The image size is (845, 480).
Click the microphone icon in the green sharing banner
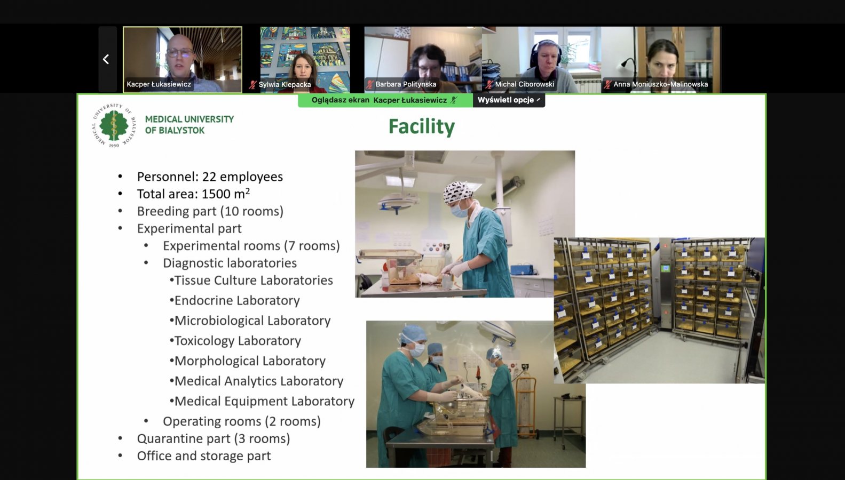tap(454, 100)
